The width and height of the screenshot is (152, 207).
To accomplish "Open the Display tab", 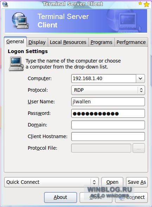I will 37,42.
